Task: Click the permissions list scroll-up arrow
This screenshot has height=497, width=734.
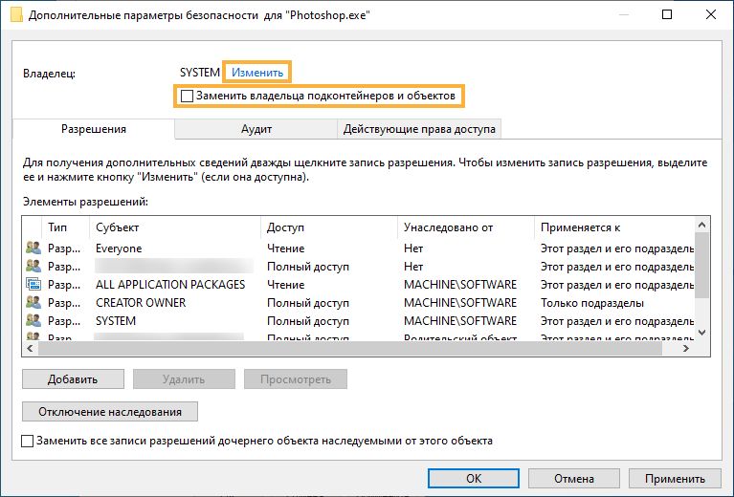Action: point(701,225)
